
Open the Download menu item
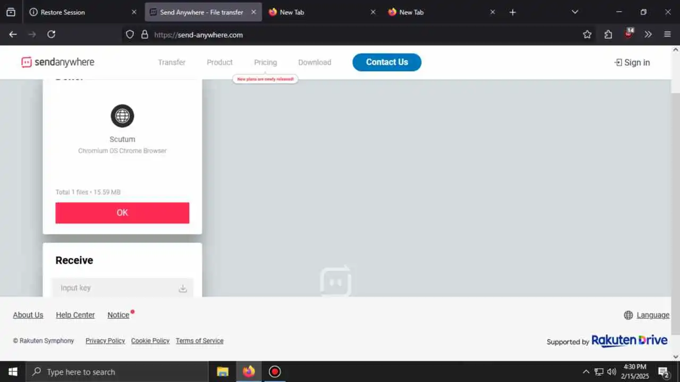pyautogui.click(x=314, y=62)
